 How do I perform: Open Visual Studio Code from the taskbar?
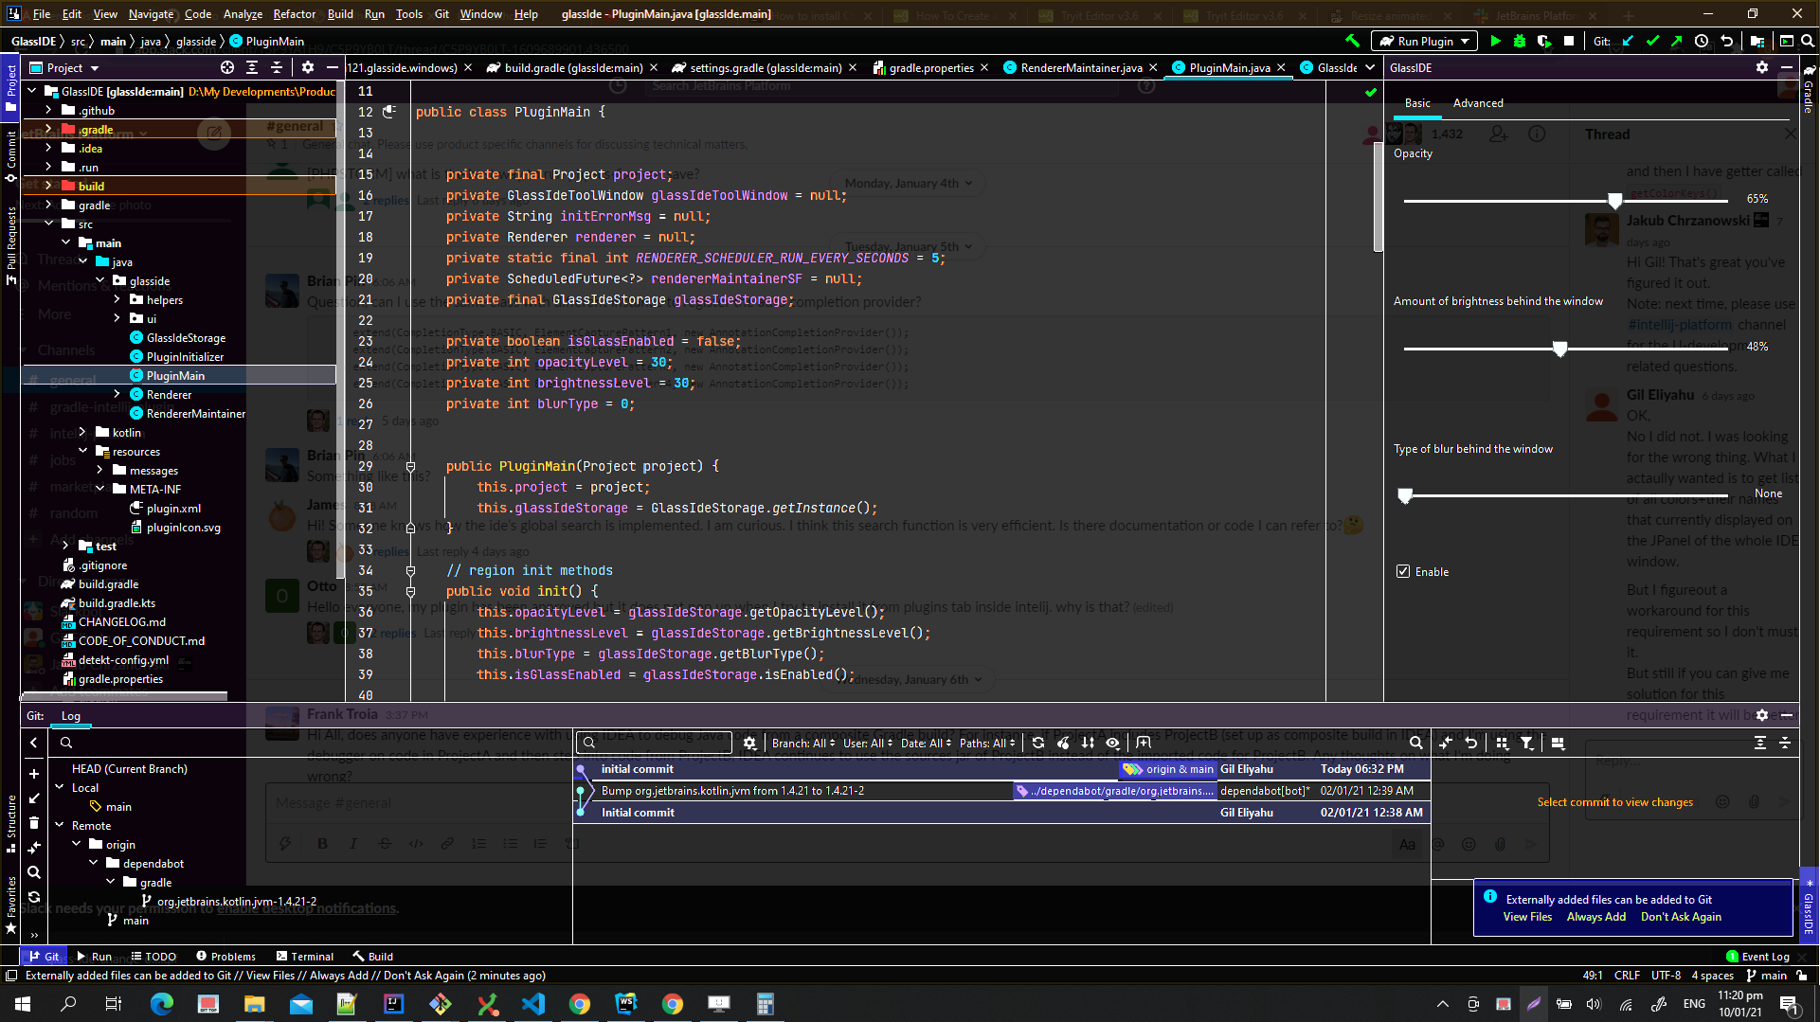(x=533, y=1003)
